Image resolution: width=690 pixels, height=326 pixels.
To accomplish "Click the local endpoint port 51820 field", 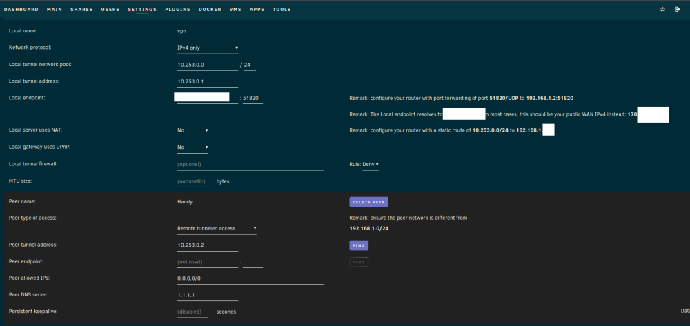I will point(253,99).
